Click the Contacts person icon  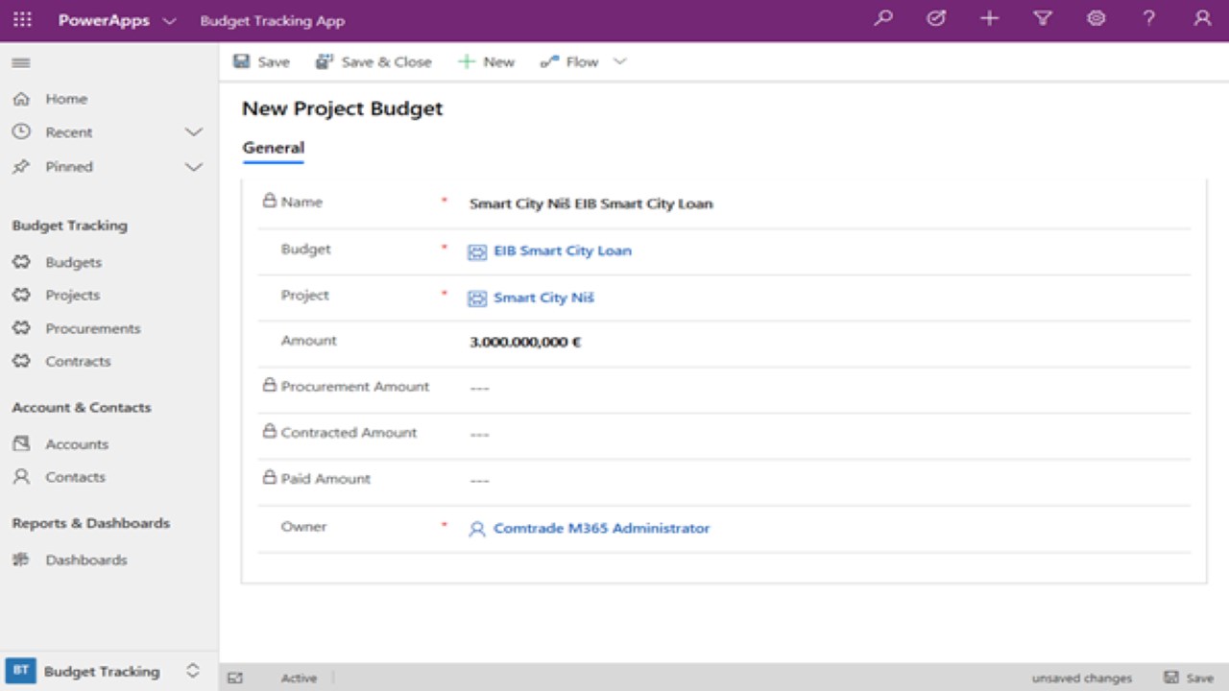coord(21,477)
